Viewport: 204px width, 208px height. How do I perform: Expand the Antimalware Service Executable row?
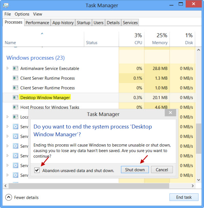click(x=7, y=68)
